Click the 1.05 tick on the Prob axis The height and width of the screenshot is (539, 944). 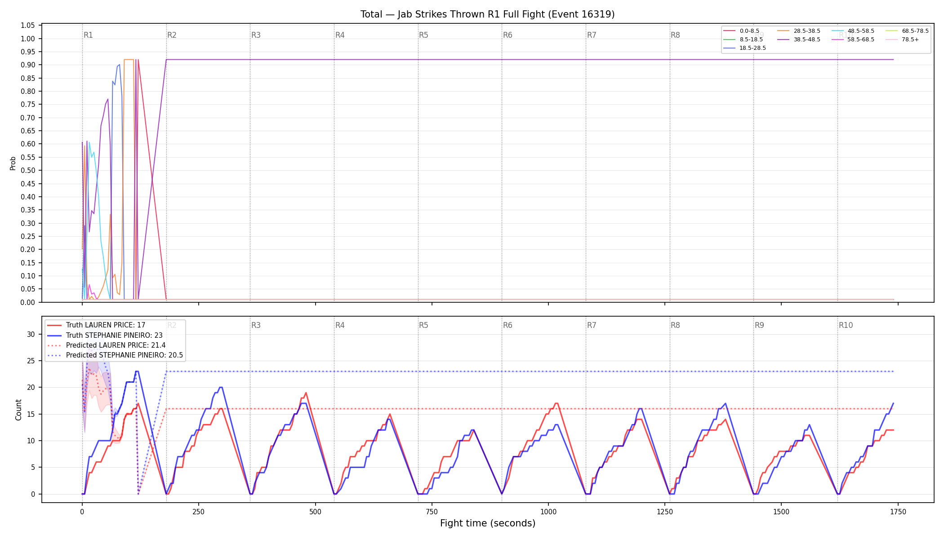click(28, 26)
